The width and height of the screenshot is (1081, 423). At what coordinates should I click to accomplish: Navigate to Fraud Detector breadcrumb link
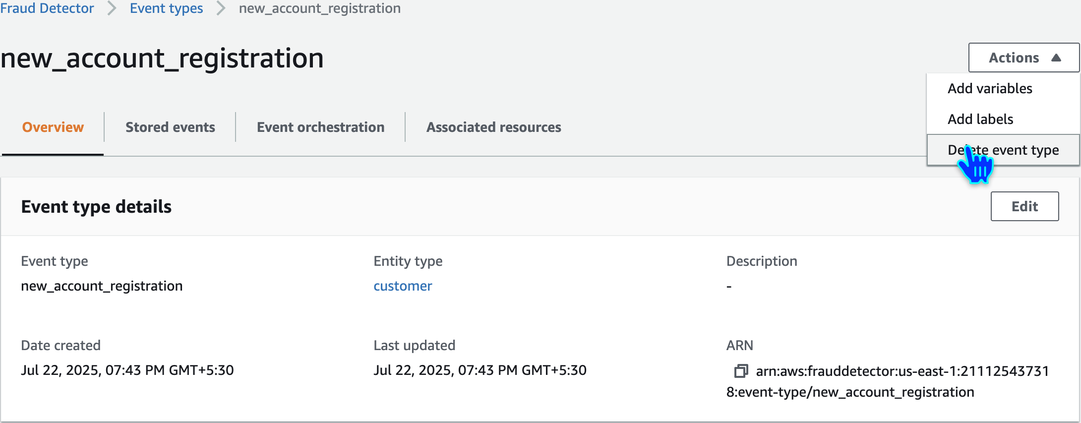(47, 8)
